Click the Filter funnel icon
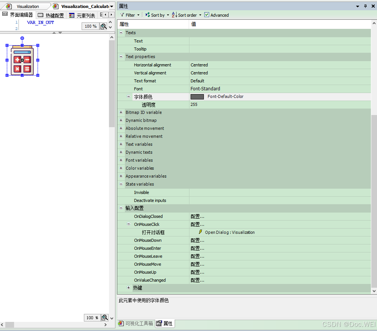Viewport: 377px width, 331px height. coord(122,15)
